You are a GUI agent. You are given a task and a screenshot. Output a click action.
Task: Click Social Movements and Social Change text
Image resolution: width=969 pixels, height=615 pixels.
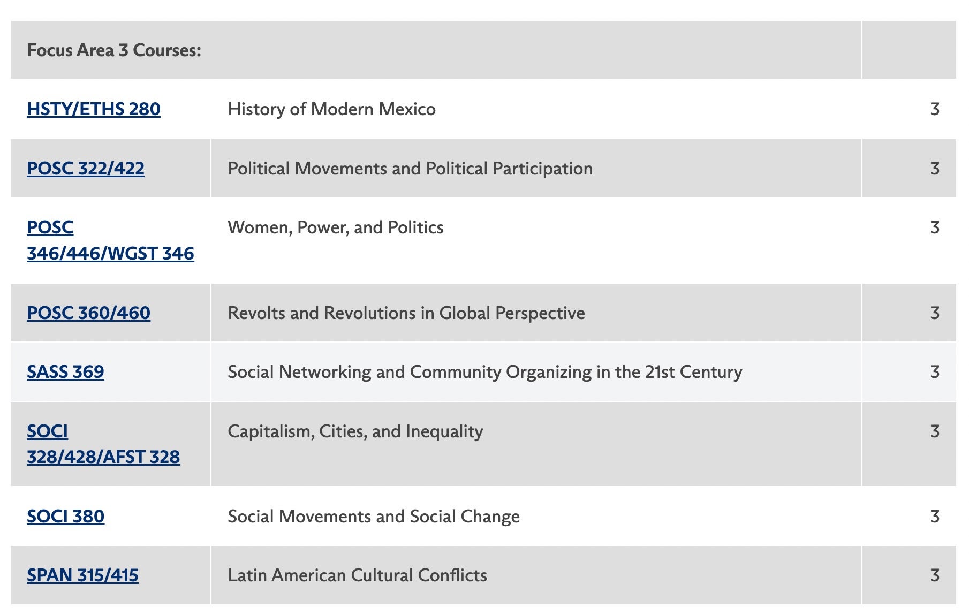374,517
